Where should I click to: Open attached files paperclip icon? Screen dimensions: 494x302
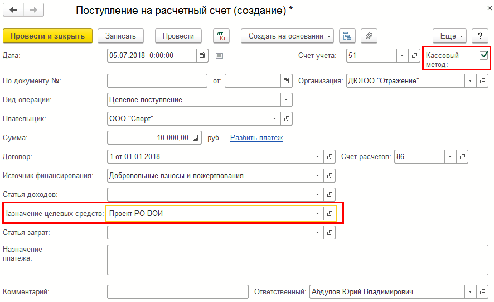tap(369, 36)
